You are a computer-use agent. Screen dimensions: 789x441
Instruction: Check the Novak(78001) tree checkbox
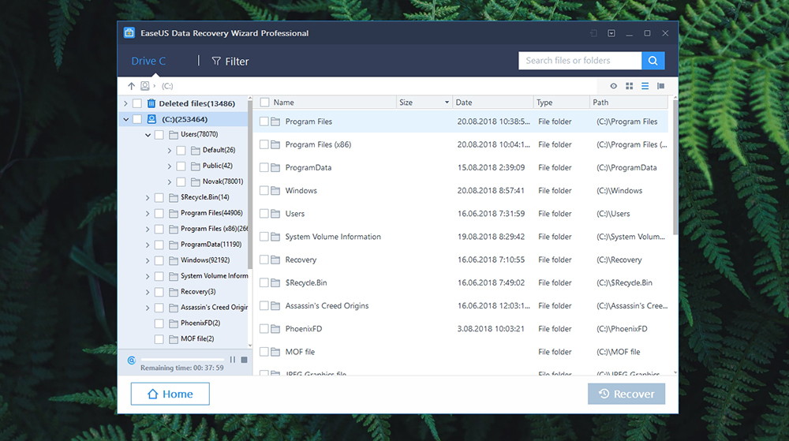click(181, 182)
